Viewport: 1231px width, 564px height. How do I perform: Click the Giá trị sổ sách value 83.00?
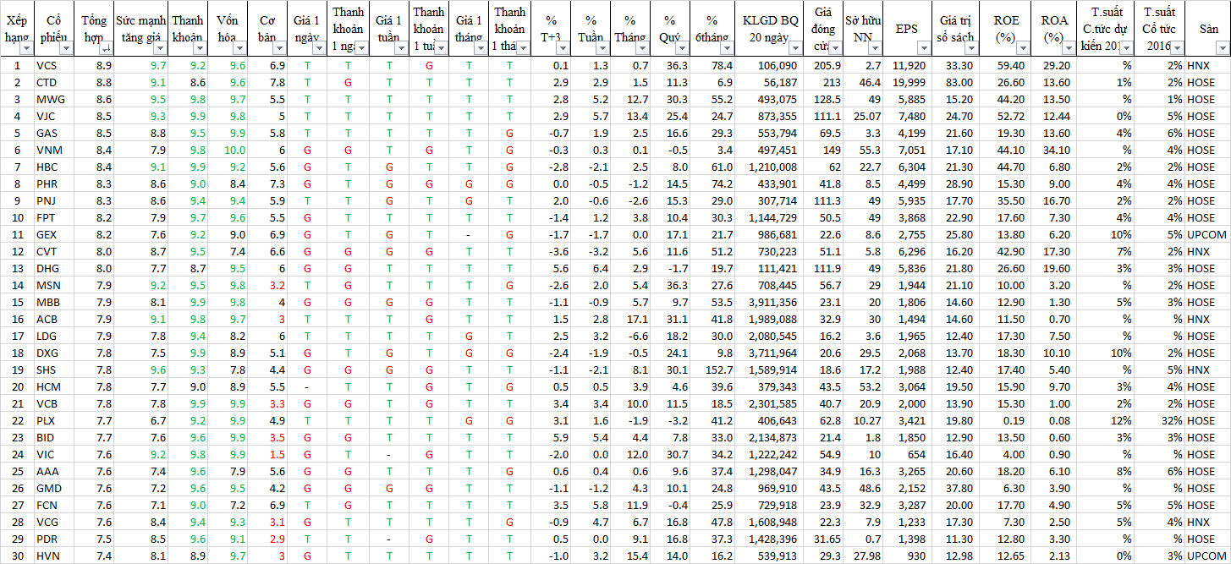pyautogui.click(x=958, y=82)
